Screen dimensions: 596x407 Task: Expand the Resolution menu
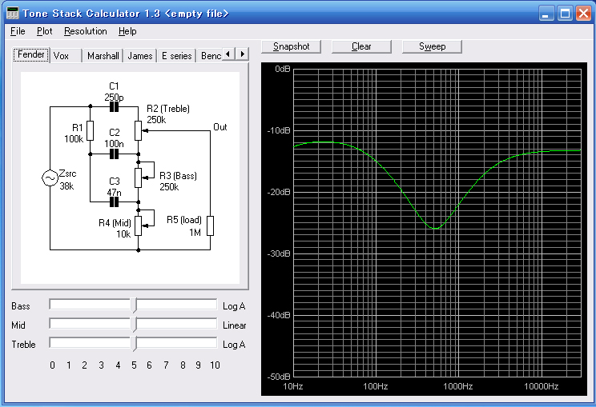(x=85, y=31)
